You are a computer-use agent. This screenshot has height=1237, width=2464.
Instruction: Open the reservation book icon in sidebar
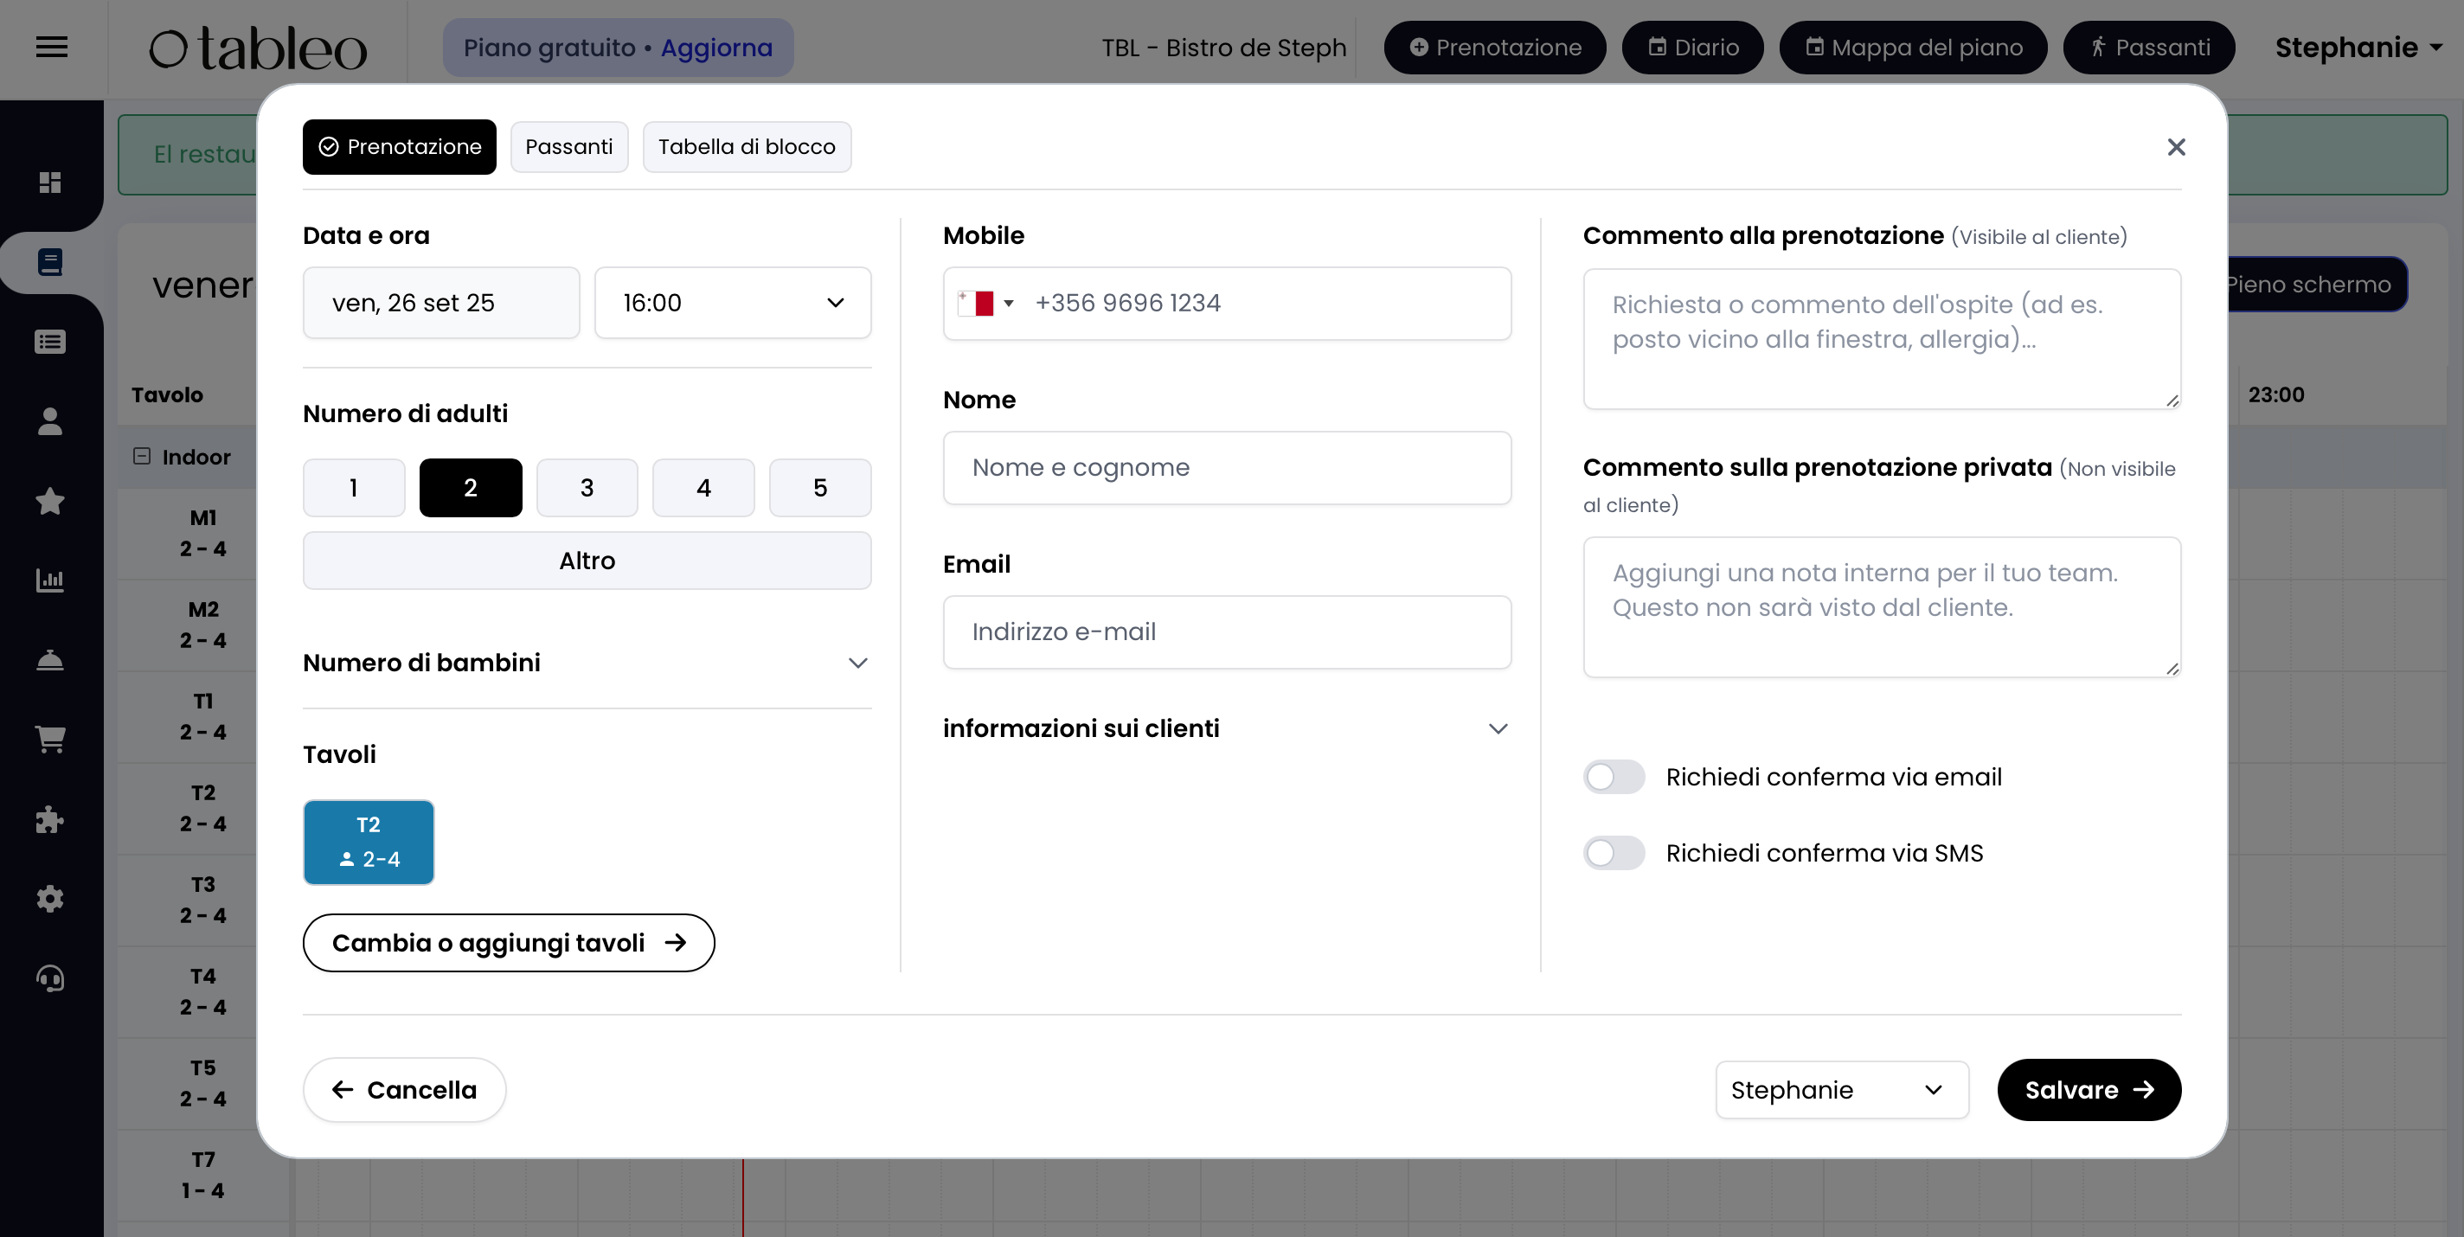(x=49, y=261)
